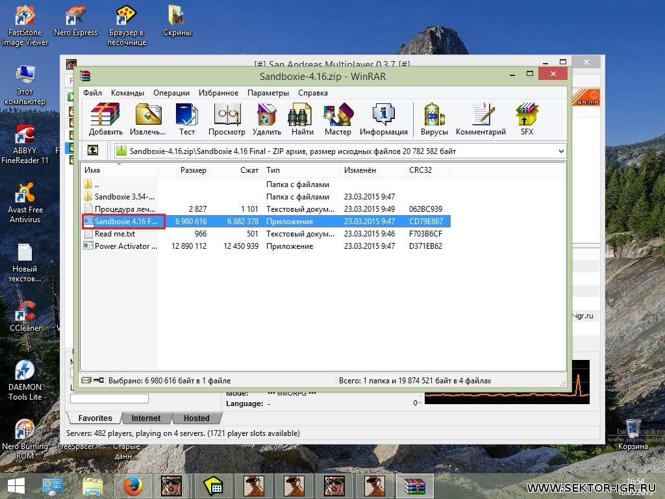Click the Всего total status text
This screenshot has height=499, width=665.
(415, 380)
